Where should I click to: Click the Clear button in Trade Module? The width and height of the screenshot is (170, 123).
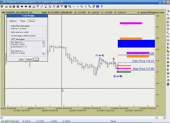[x=21, y=59]
